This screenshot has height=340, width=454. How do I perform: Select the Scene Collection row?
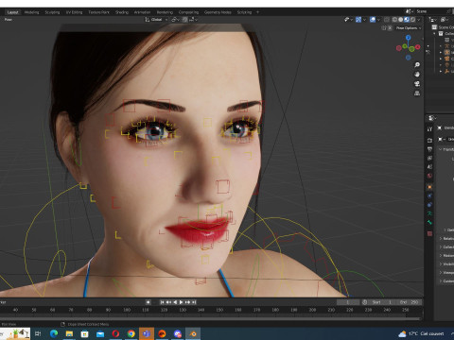click(x=443, y=27)
